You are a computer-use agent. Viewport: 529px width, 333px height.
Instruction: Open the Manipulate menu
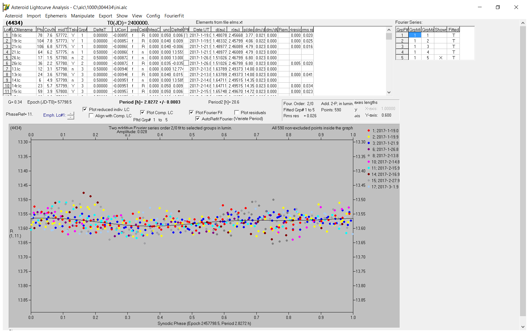pyautogui.click(x=83, y=16)
